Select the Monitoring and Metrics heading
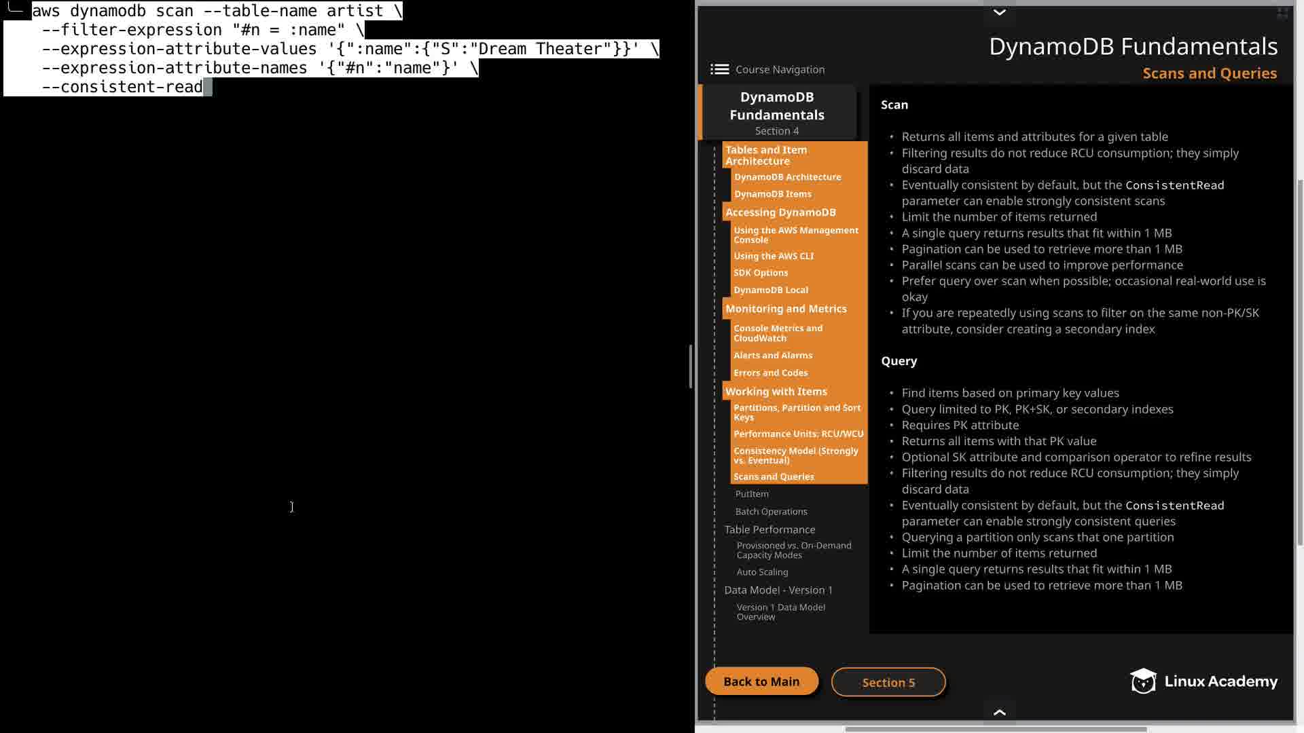 point(786,309)
